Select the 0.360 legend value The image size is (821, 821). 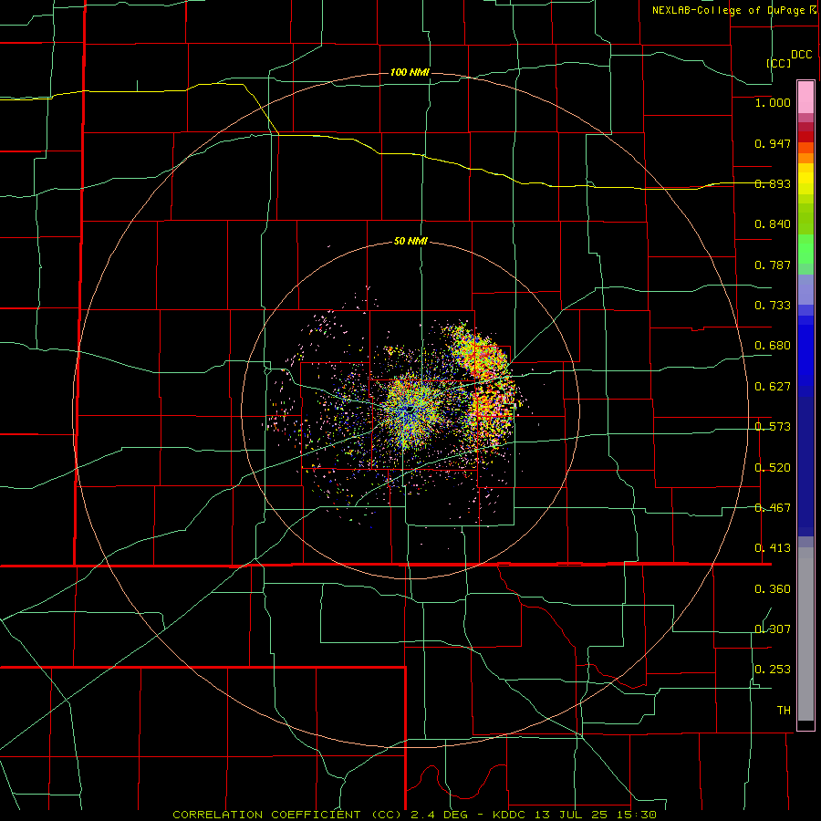pyautogui.click(x=773, y=589)
